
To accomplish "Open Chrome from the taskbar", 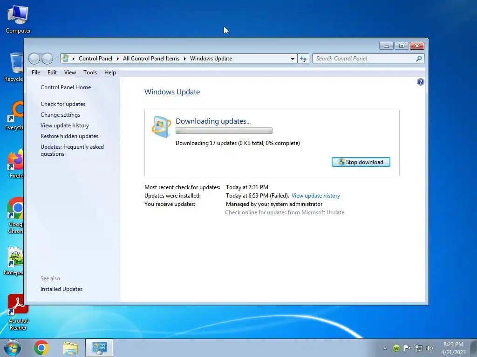I will (41, 348).
